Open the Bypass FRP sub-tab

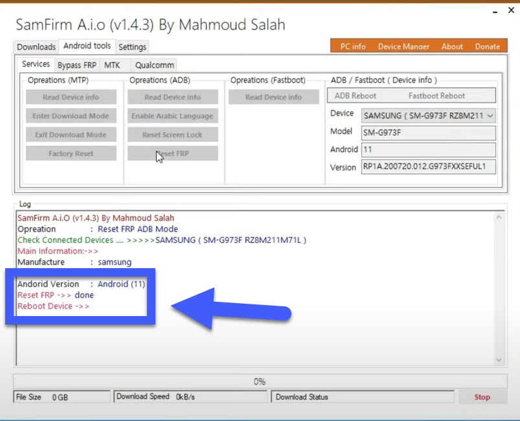pos(77,65)
